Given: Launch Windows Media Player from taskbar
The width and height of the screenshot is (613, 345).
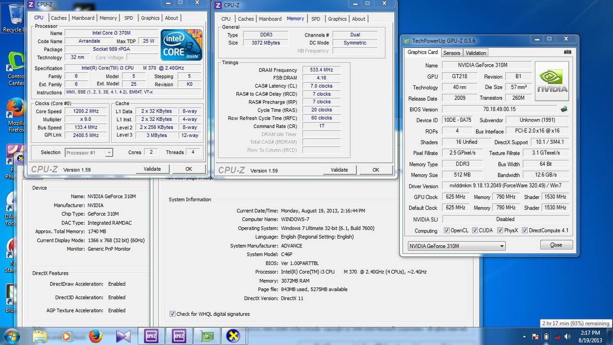Looking at the screenshot, I should [x=66, y=336].
